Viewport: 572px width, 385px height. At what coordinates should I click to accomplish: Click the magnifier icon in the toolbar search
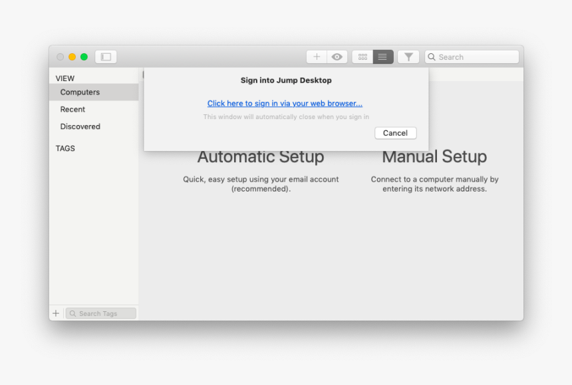pos(432,57)
